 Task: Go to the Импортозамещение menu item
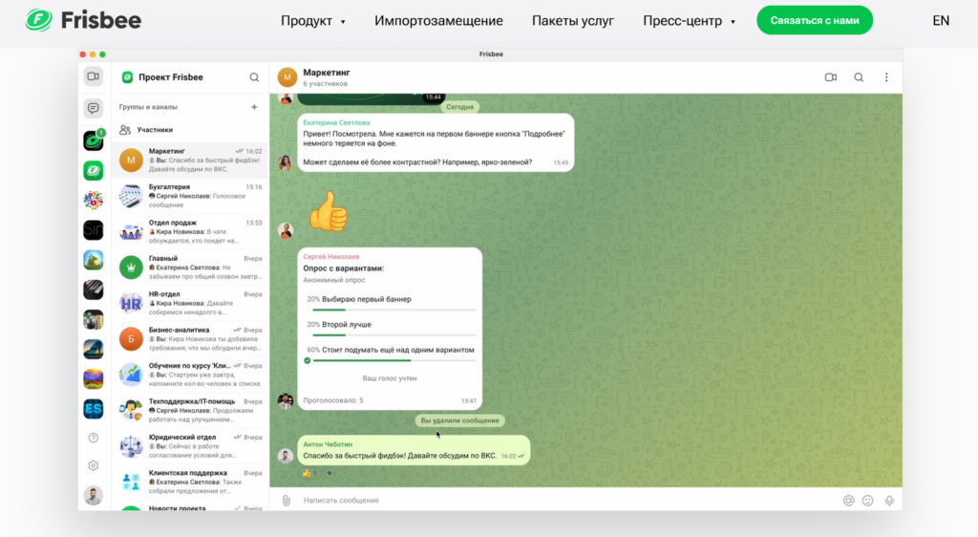pyautogui.click(x=438, y=21)
